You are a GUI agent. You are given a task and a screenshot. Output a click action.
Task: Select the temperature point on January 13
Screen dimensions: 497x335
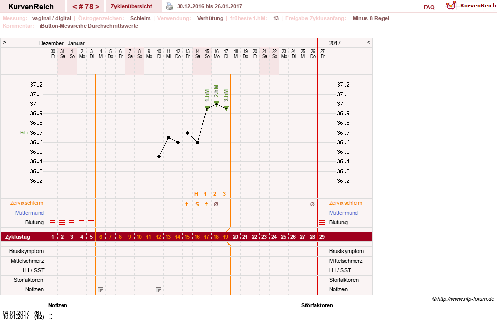click(187, 133)
